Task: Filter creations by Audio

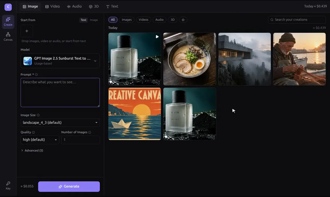Action: [159, 20]
